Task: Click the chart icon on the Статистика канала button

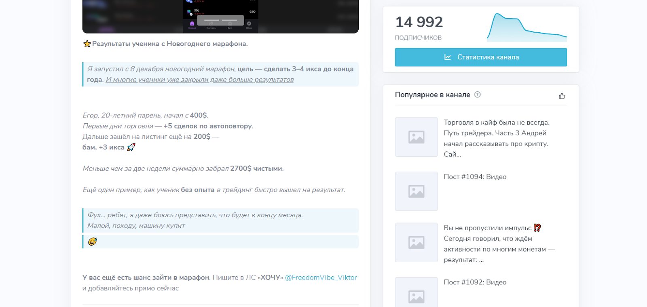Action: tap(448, 57)
